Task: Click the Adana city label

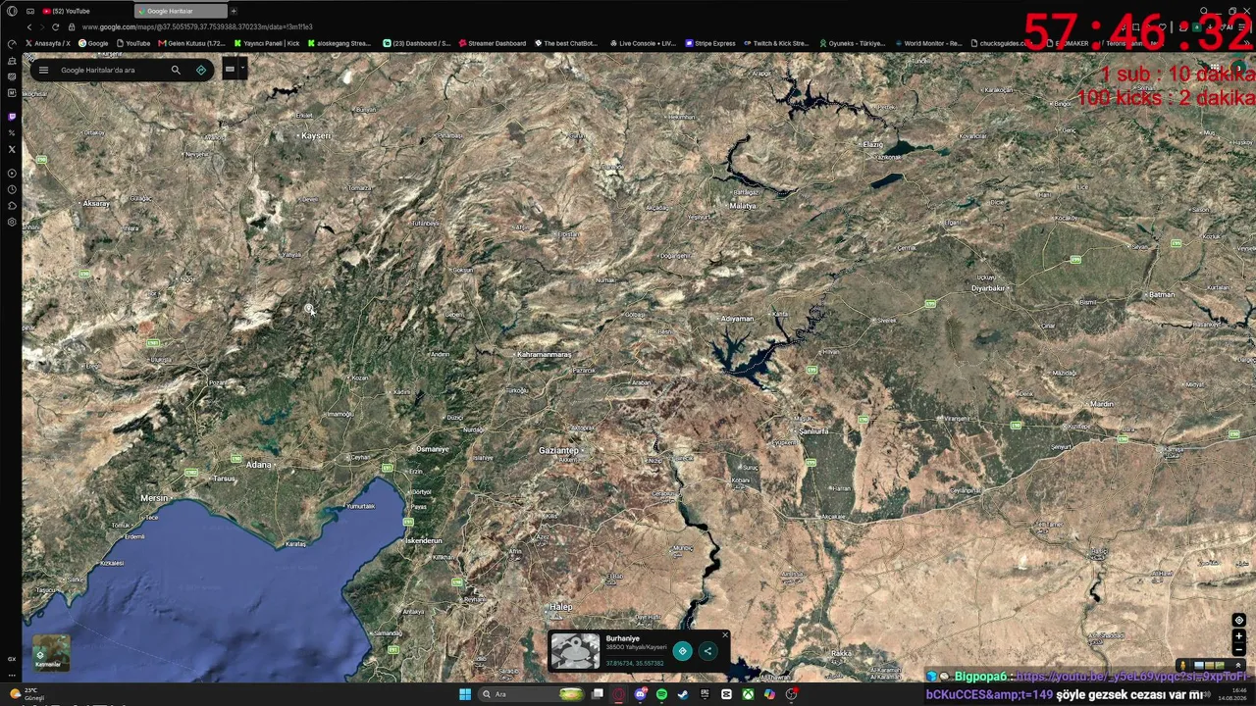Action: (x=259, y=464)
